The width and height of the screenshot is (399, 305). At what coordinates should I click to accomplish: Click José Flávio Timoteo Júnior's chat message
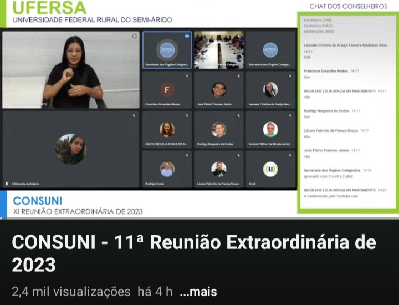307,156
